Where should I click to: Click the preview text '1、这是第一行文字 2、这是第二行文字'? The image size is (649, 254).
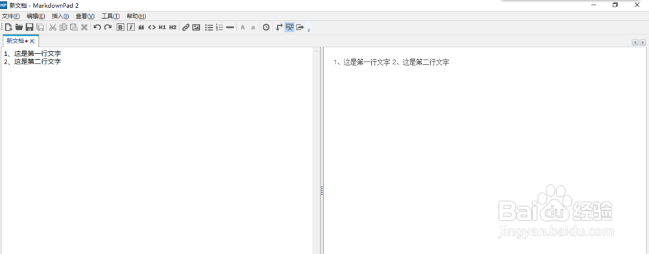pyautogui.click(x=391, y=62)
